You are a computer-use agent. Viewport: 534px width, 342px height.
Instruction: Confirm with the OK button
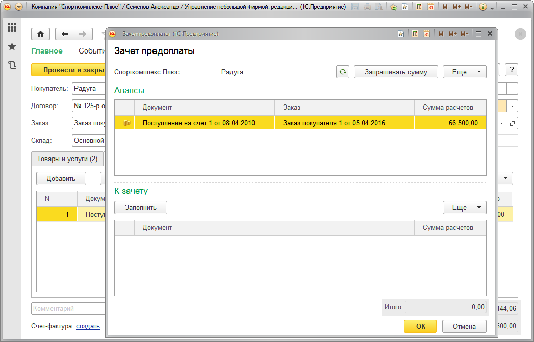420,326
